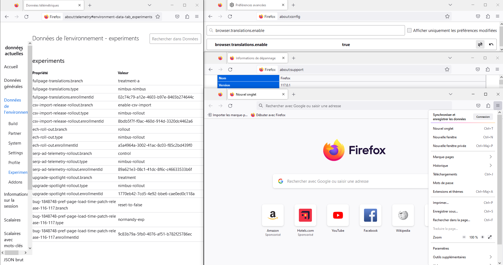Increase zoom level with plus button
Image resolution: width=503 pixels, height=265 pixels.
(483, 237)
